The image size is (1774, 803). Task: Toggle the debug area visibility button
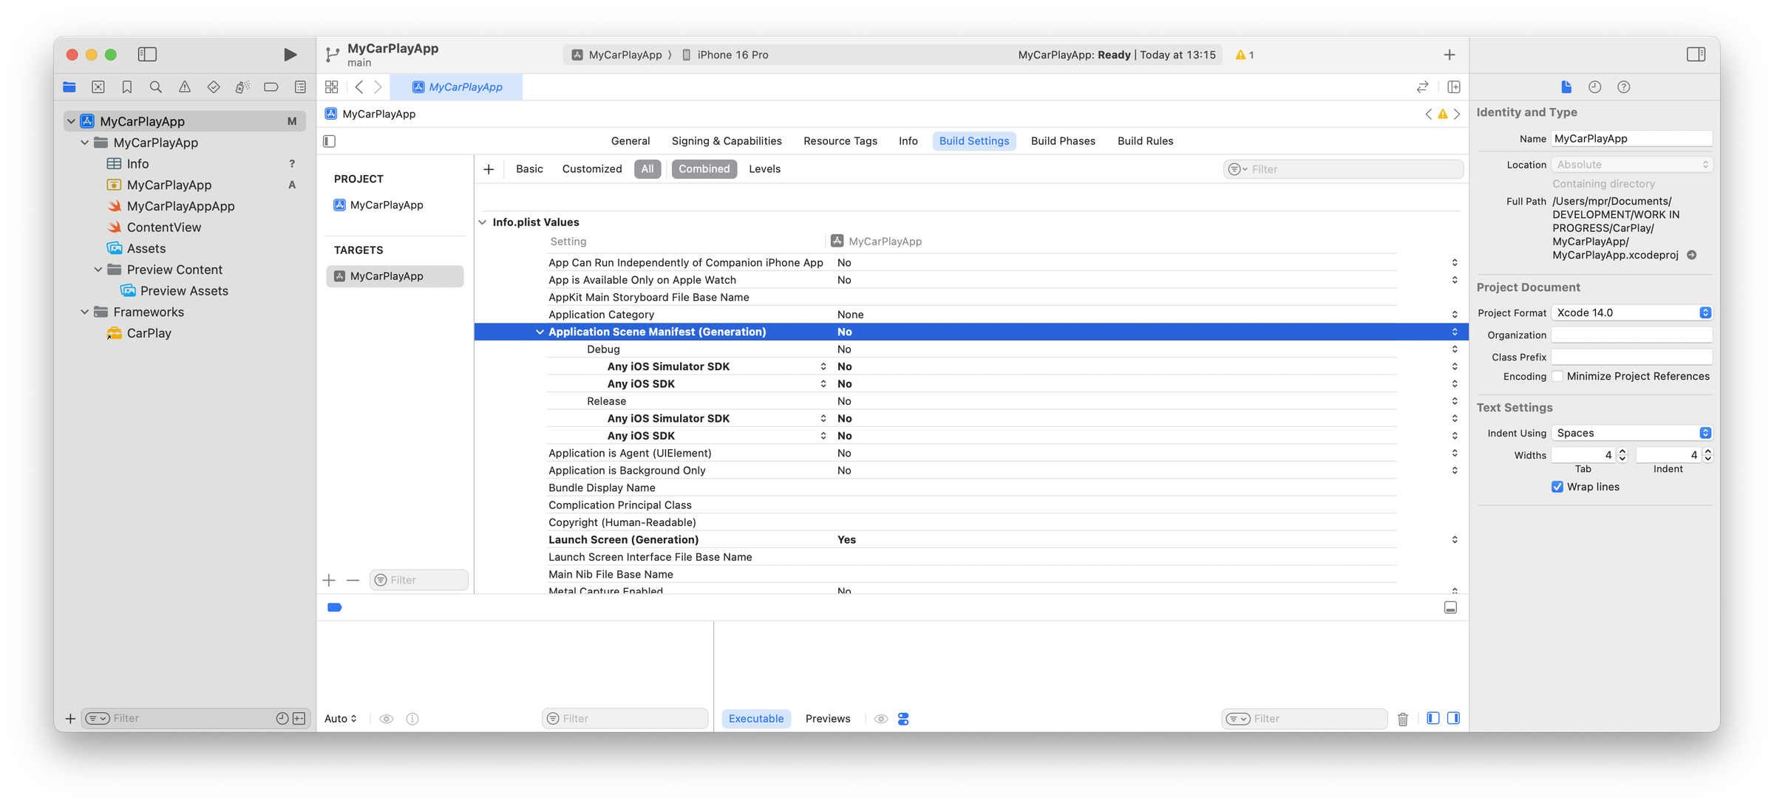click(x=1450, y=607)
